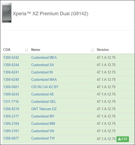Select the GNT Telecom DZ entry
135x145 pixels.
pyautogui.click(x=44, y=109)
